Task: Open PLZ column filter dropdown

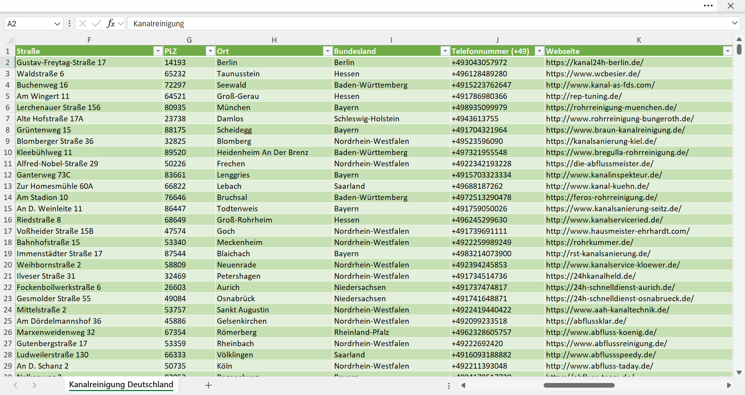Action: pos(210,51)
